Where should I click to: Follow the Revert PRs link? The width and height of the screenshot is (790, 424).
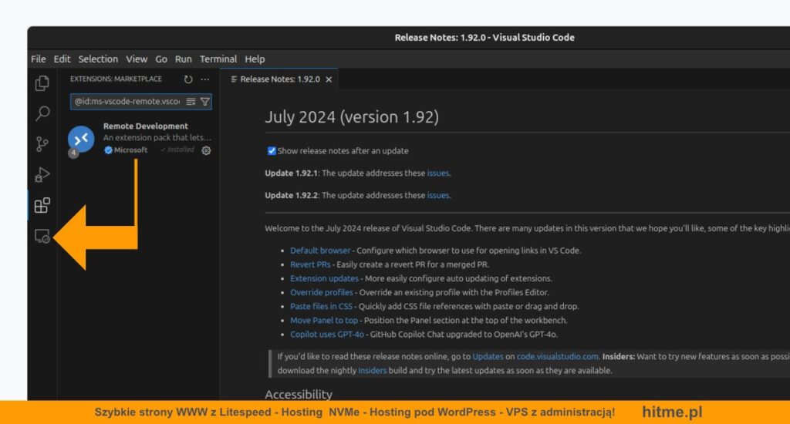(x=310, y=264)
